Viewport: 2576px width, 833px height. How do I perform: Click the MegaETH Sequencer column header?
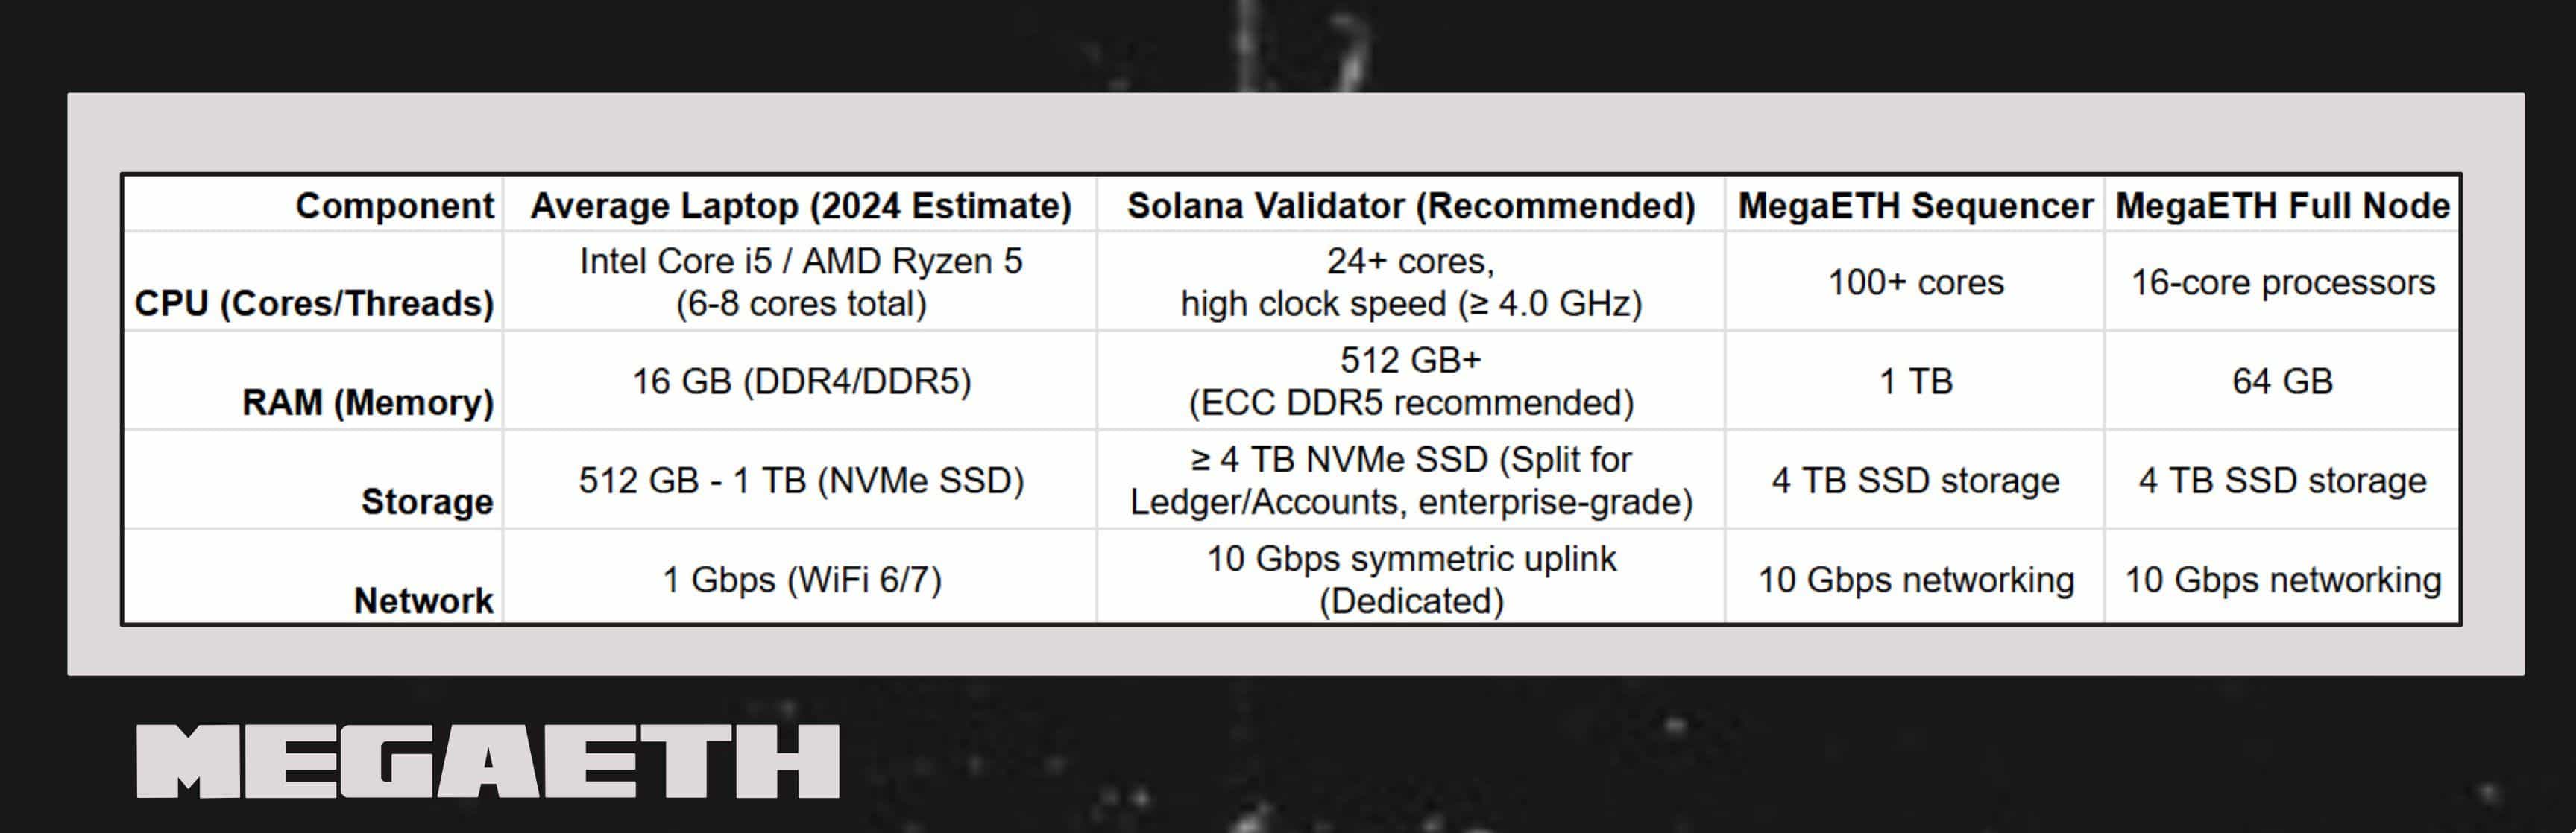[1915, 206]
